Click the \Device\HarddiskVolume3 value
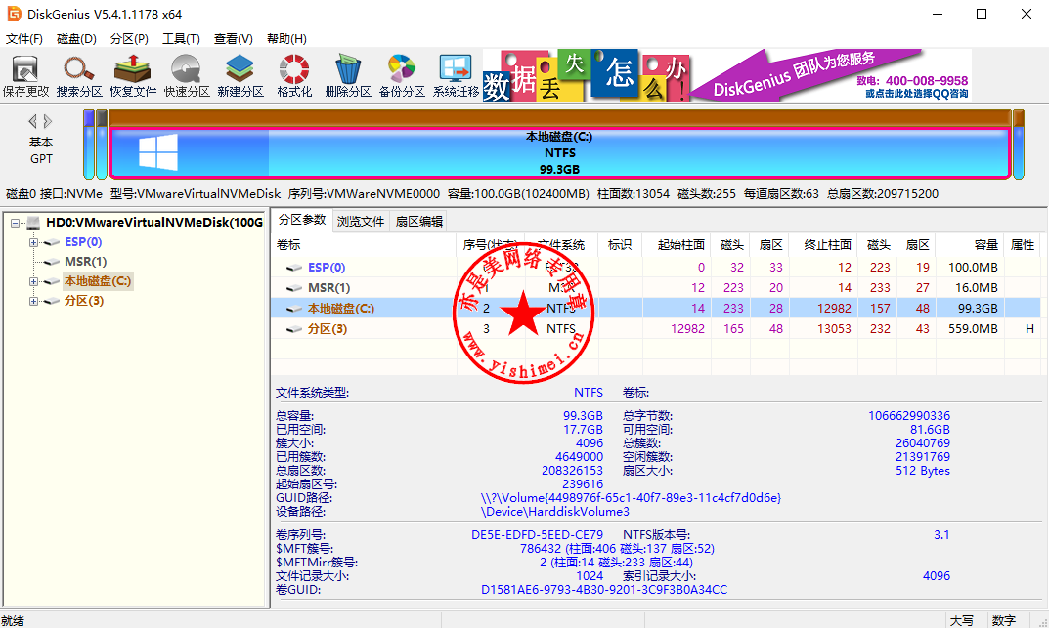Image resolution: width=1049 pixels, height=628 pixels. (554, 512)
